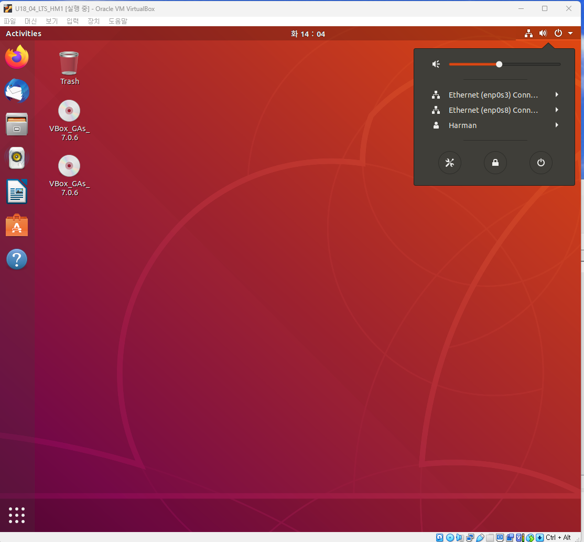Click VirtualBox network adapters status icon

point(470,537)
